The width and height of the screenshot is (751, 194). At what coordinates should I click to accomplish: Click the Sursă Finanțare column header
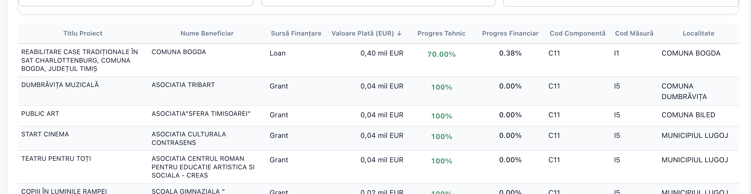[296, 34]
